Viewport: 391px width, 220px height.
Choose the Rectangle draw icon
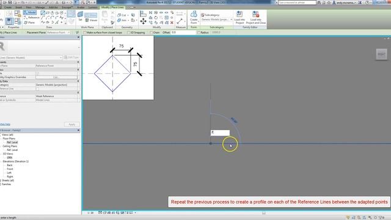coord(48,13)
